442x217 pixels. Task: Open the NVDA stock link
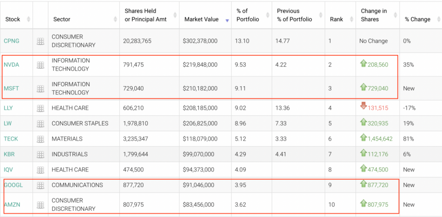click(x=11, y=65)
